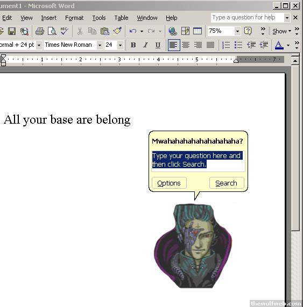Print the document with the printer icon
This screenshot has width=303, height=307.
[40, 31]
